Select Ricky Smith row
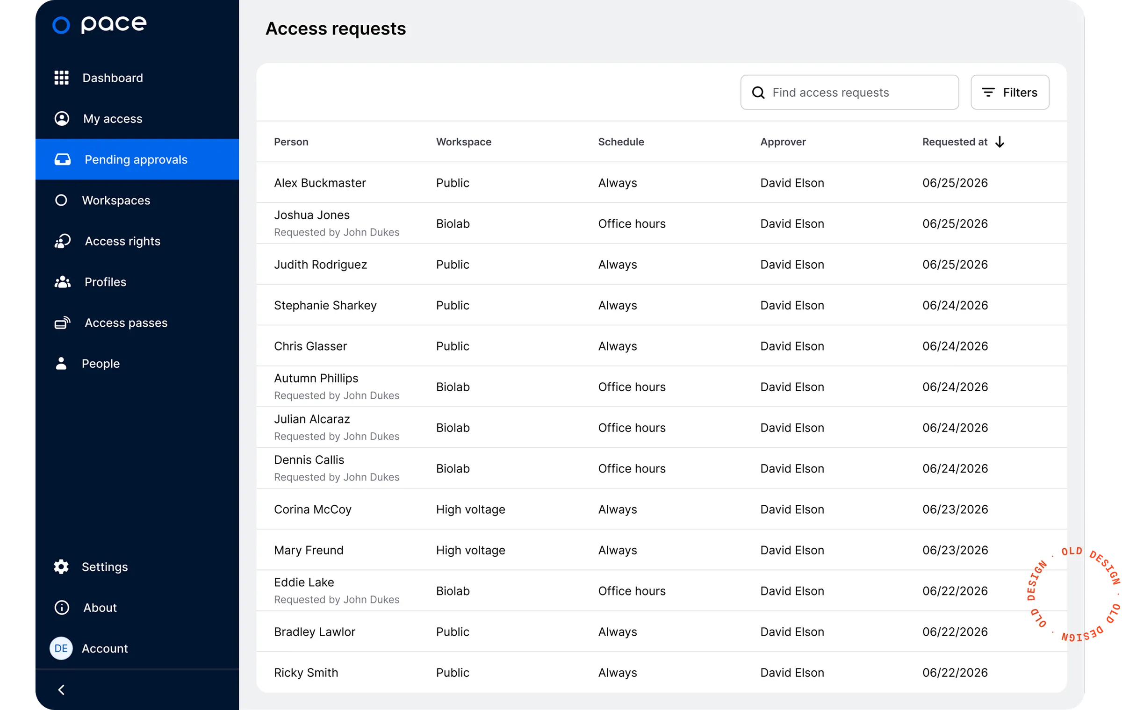 tap(662, 672)
